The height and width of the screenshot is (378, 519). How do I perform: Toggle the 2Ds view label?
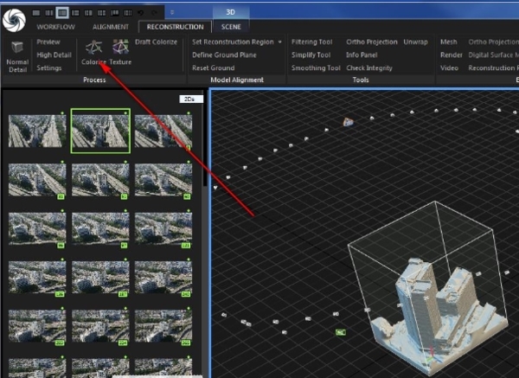(x=189, y=99)
